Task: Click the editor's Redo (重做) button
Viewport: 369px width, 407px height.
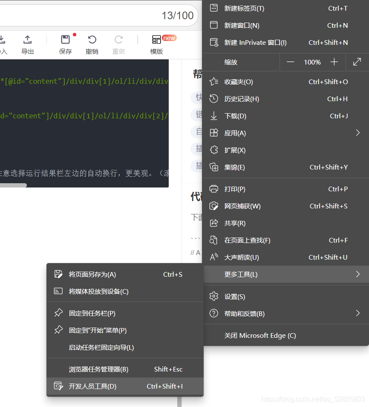Action: point(118,44)
